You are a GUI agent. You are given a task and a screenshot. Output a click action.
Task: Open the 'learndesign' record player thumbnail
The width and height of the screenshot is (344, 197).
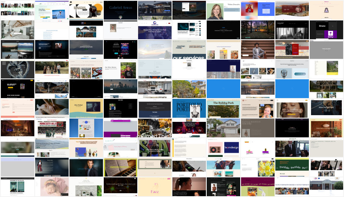point(223,148)
